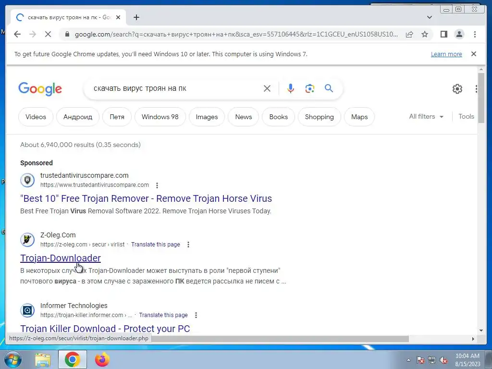The height and width of the screenshot is (369, 492).
Task: Expand the tab search chevron
Action: 430,17
